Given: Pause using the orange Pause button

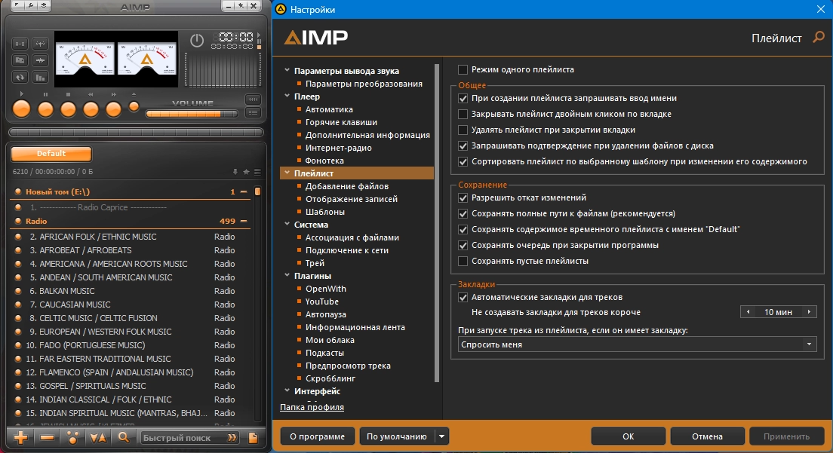Looking at the screenshot, I should click(46, 109).
